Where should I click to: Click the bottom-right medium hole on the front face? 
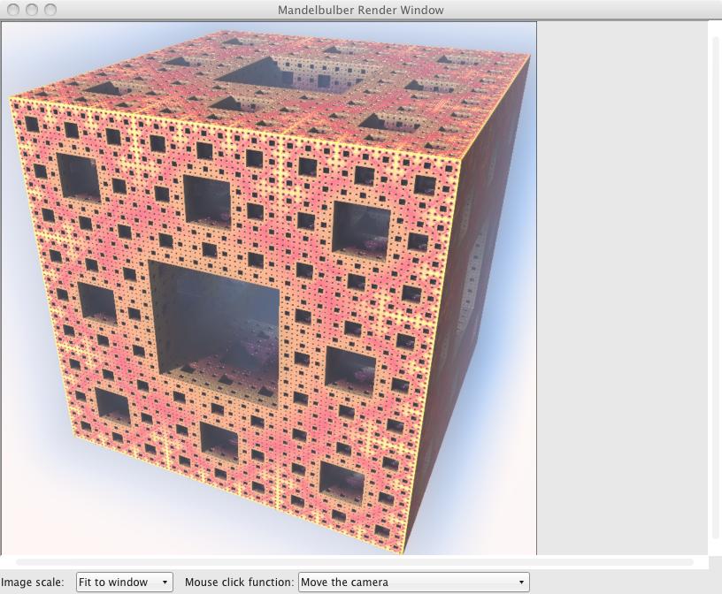[x=342, y=479]
